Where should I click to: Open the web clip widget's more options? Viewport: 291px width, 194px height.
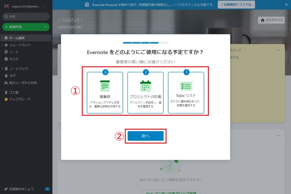click(278, 135)
